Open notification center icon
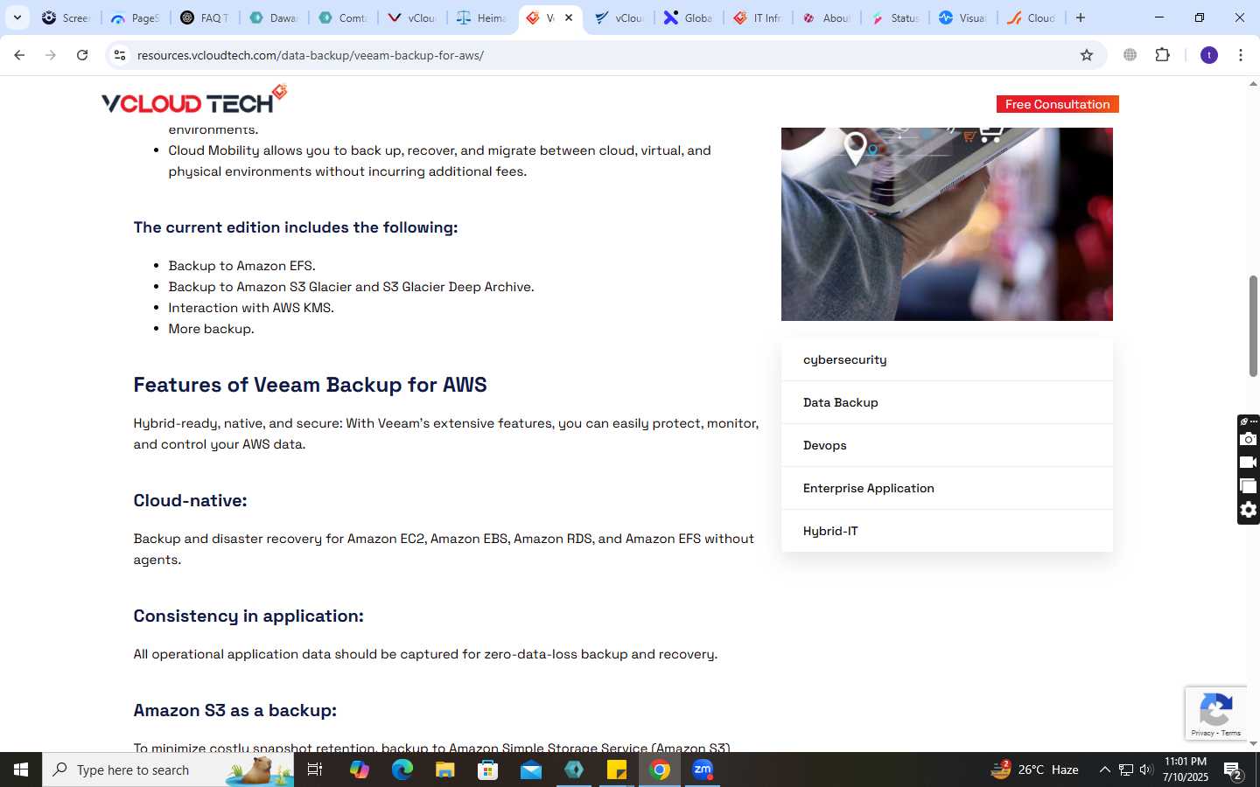 point(1234,771)
